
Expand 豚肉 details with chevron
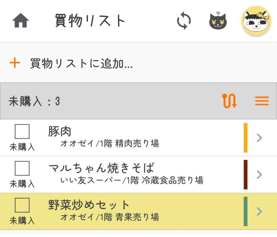tap(259, 138)
